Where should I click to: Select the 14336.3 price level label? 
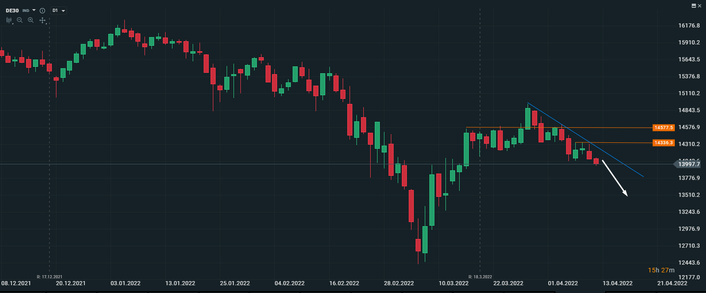click(664, 143)
